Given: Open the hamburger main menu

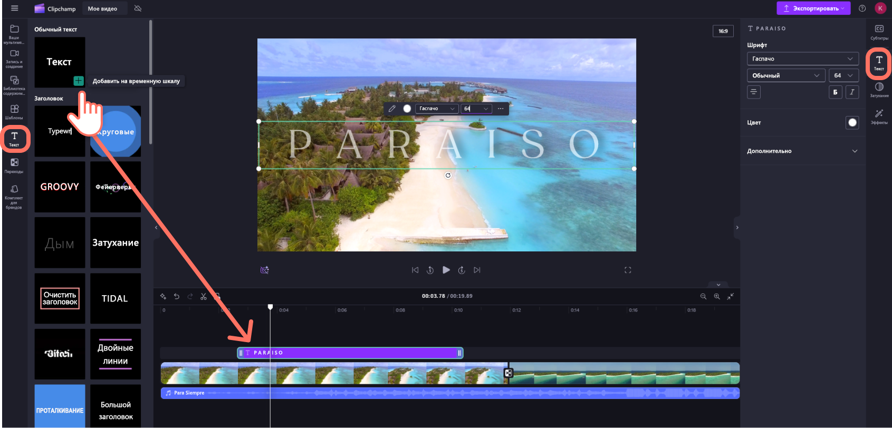Looking at the screenshot, I should (x=14, y=8).
